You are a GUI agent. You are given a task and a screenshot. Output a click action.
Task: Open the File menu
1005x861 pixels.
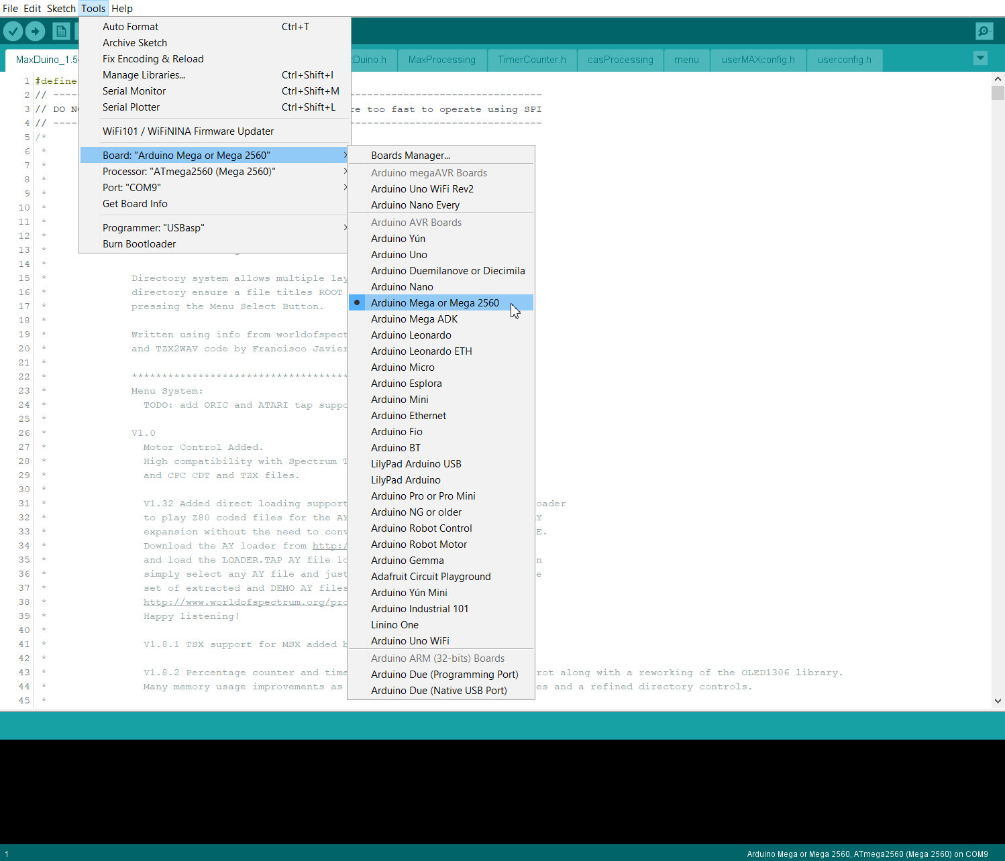[10, 9]
